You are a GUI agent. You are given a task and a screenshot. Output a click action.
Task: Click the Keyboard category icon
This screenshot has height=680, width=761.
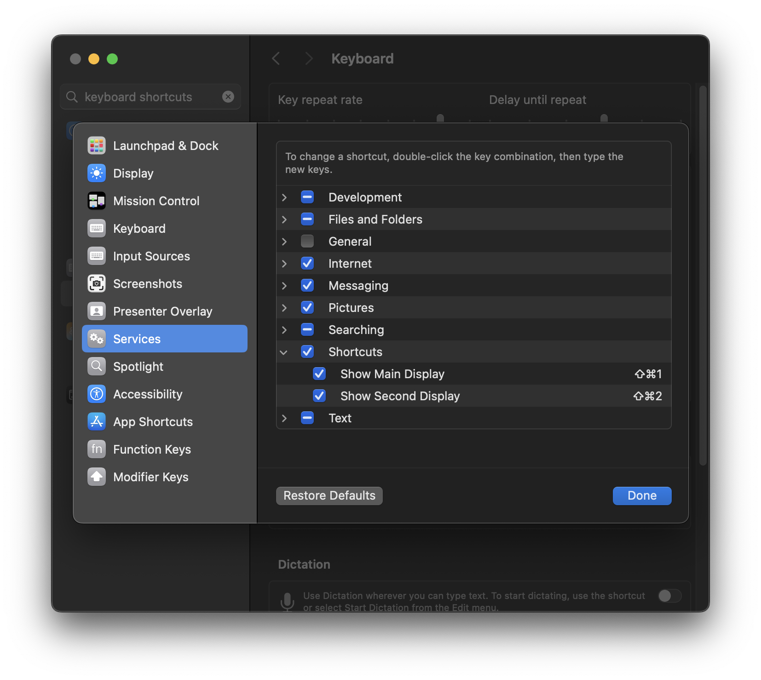click(x=97, y=229)
